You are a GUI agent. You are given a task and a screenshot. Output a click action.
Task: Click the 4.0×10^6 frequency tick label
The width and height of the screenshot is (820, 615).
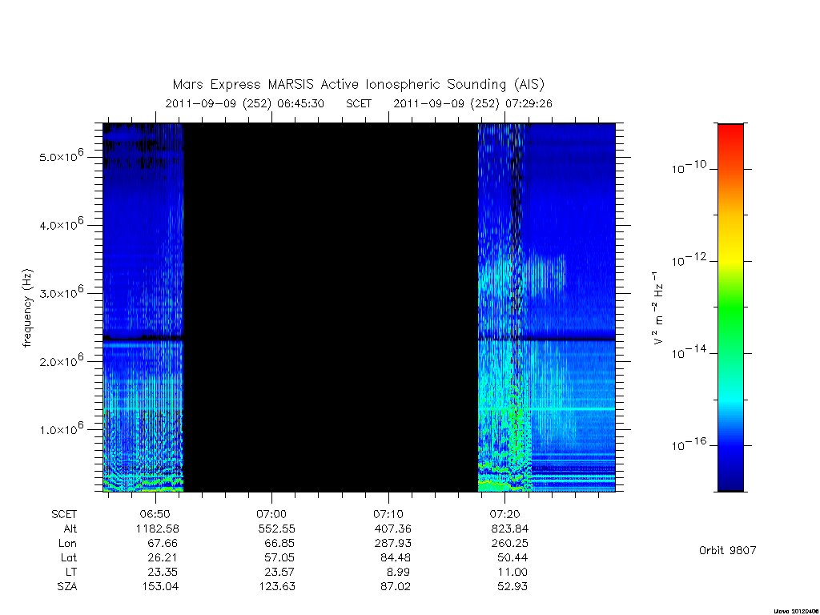61,224
